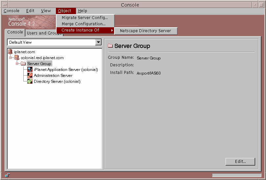Select Server Group tree node
This screenshot has width=266, height=180.
(x=39, y=64)
